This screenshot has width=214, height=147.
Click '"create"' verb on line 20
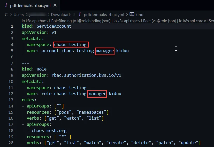pos(116,143)
